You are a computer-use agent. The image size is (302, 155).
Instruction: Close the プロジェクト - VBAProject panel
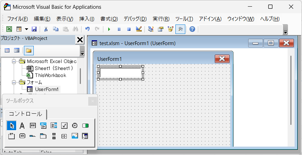coord(80,40)
